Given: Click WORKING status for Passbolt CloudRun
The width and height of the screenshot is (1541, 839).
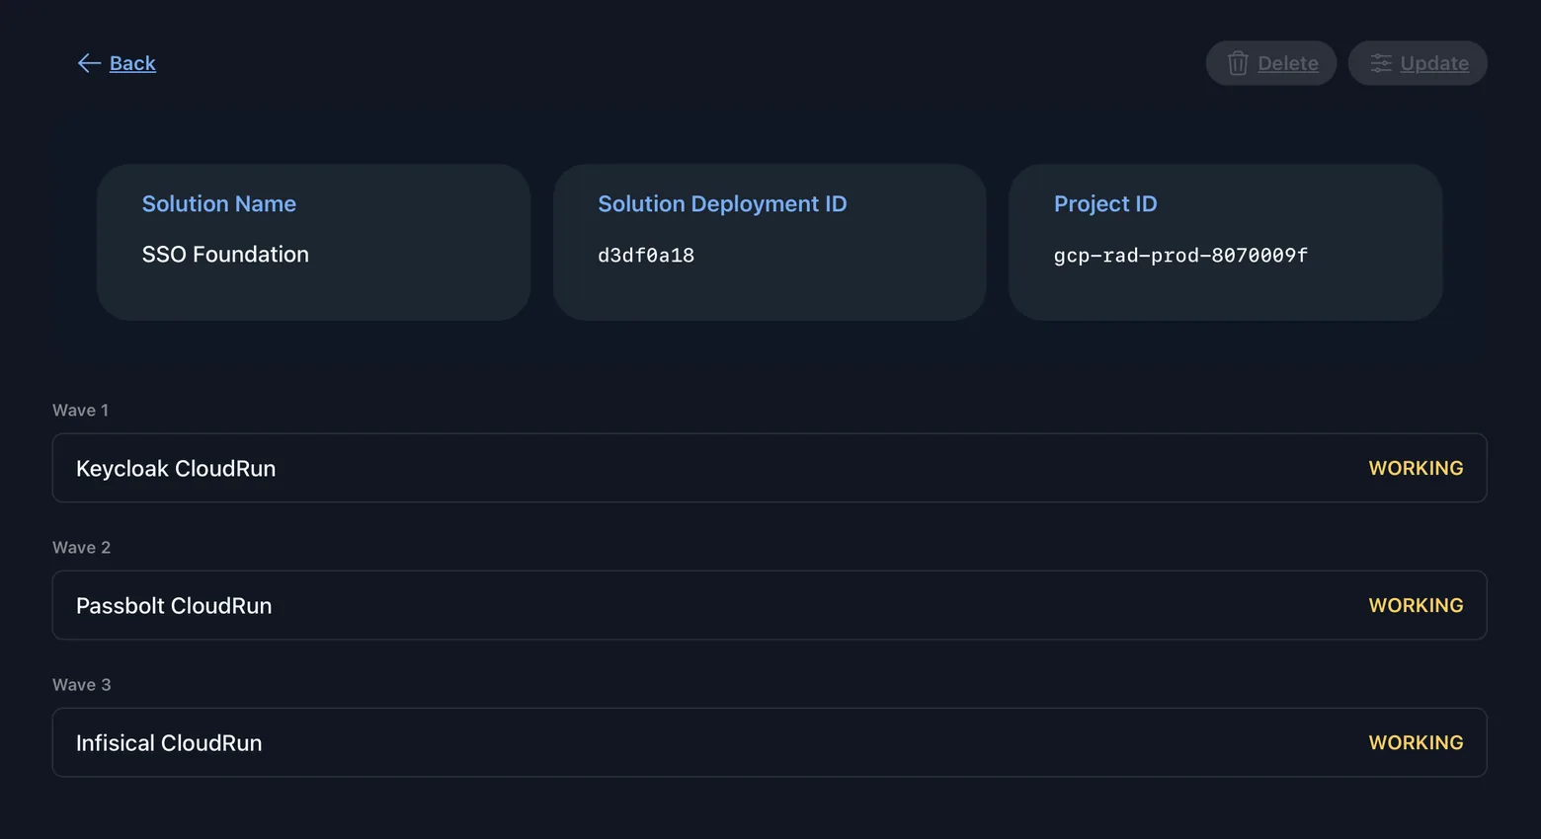Looking at the screenshot, I should tap(1416, 605).
